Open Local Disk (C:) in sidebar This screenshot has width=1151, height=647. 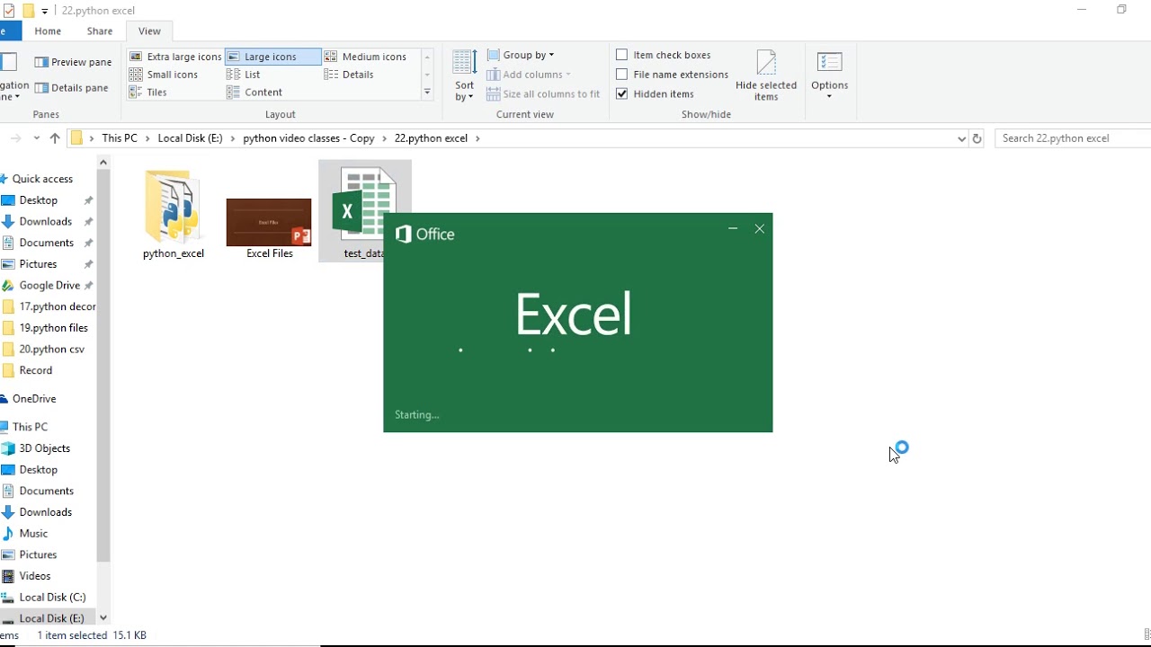(52, 598)
